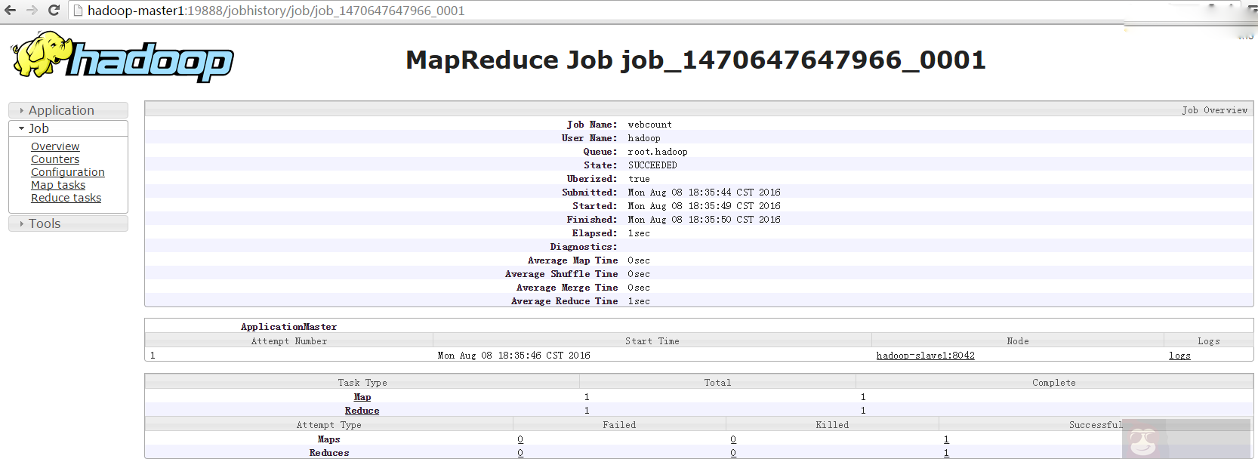Expand the Tools sidebar section
The height and width of the screenshot is (462, 1258).
68,223
